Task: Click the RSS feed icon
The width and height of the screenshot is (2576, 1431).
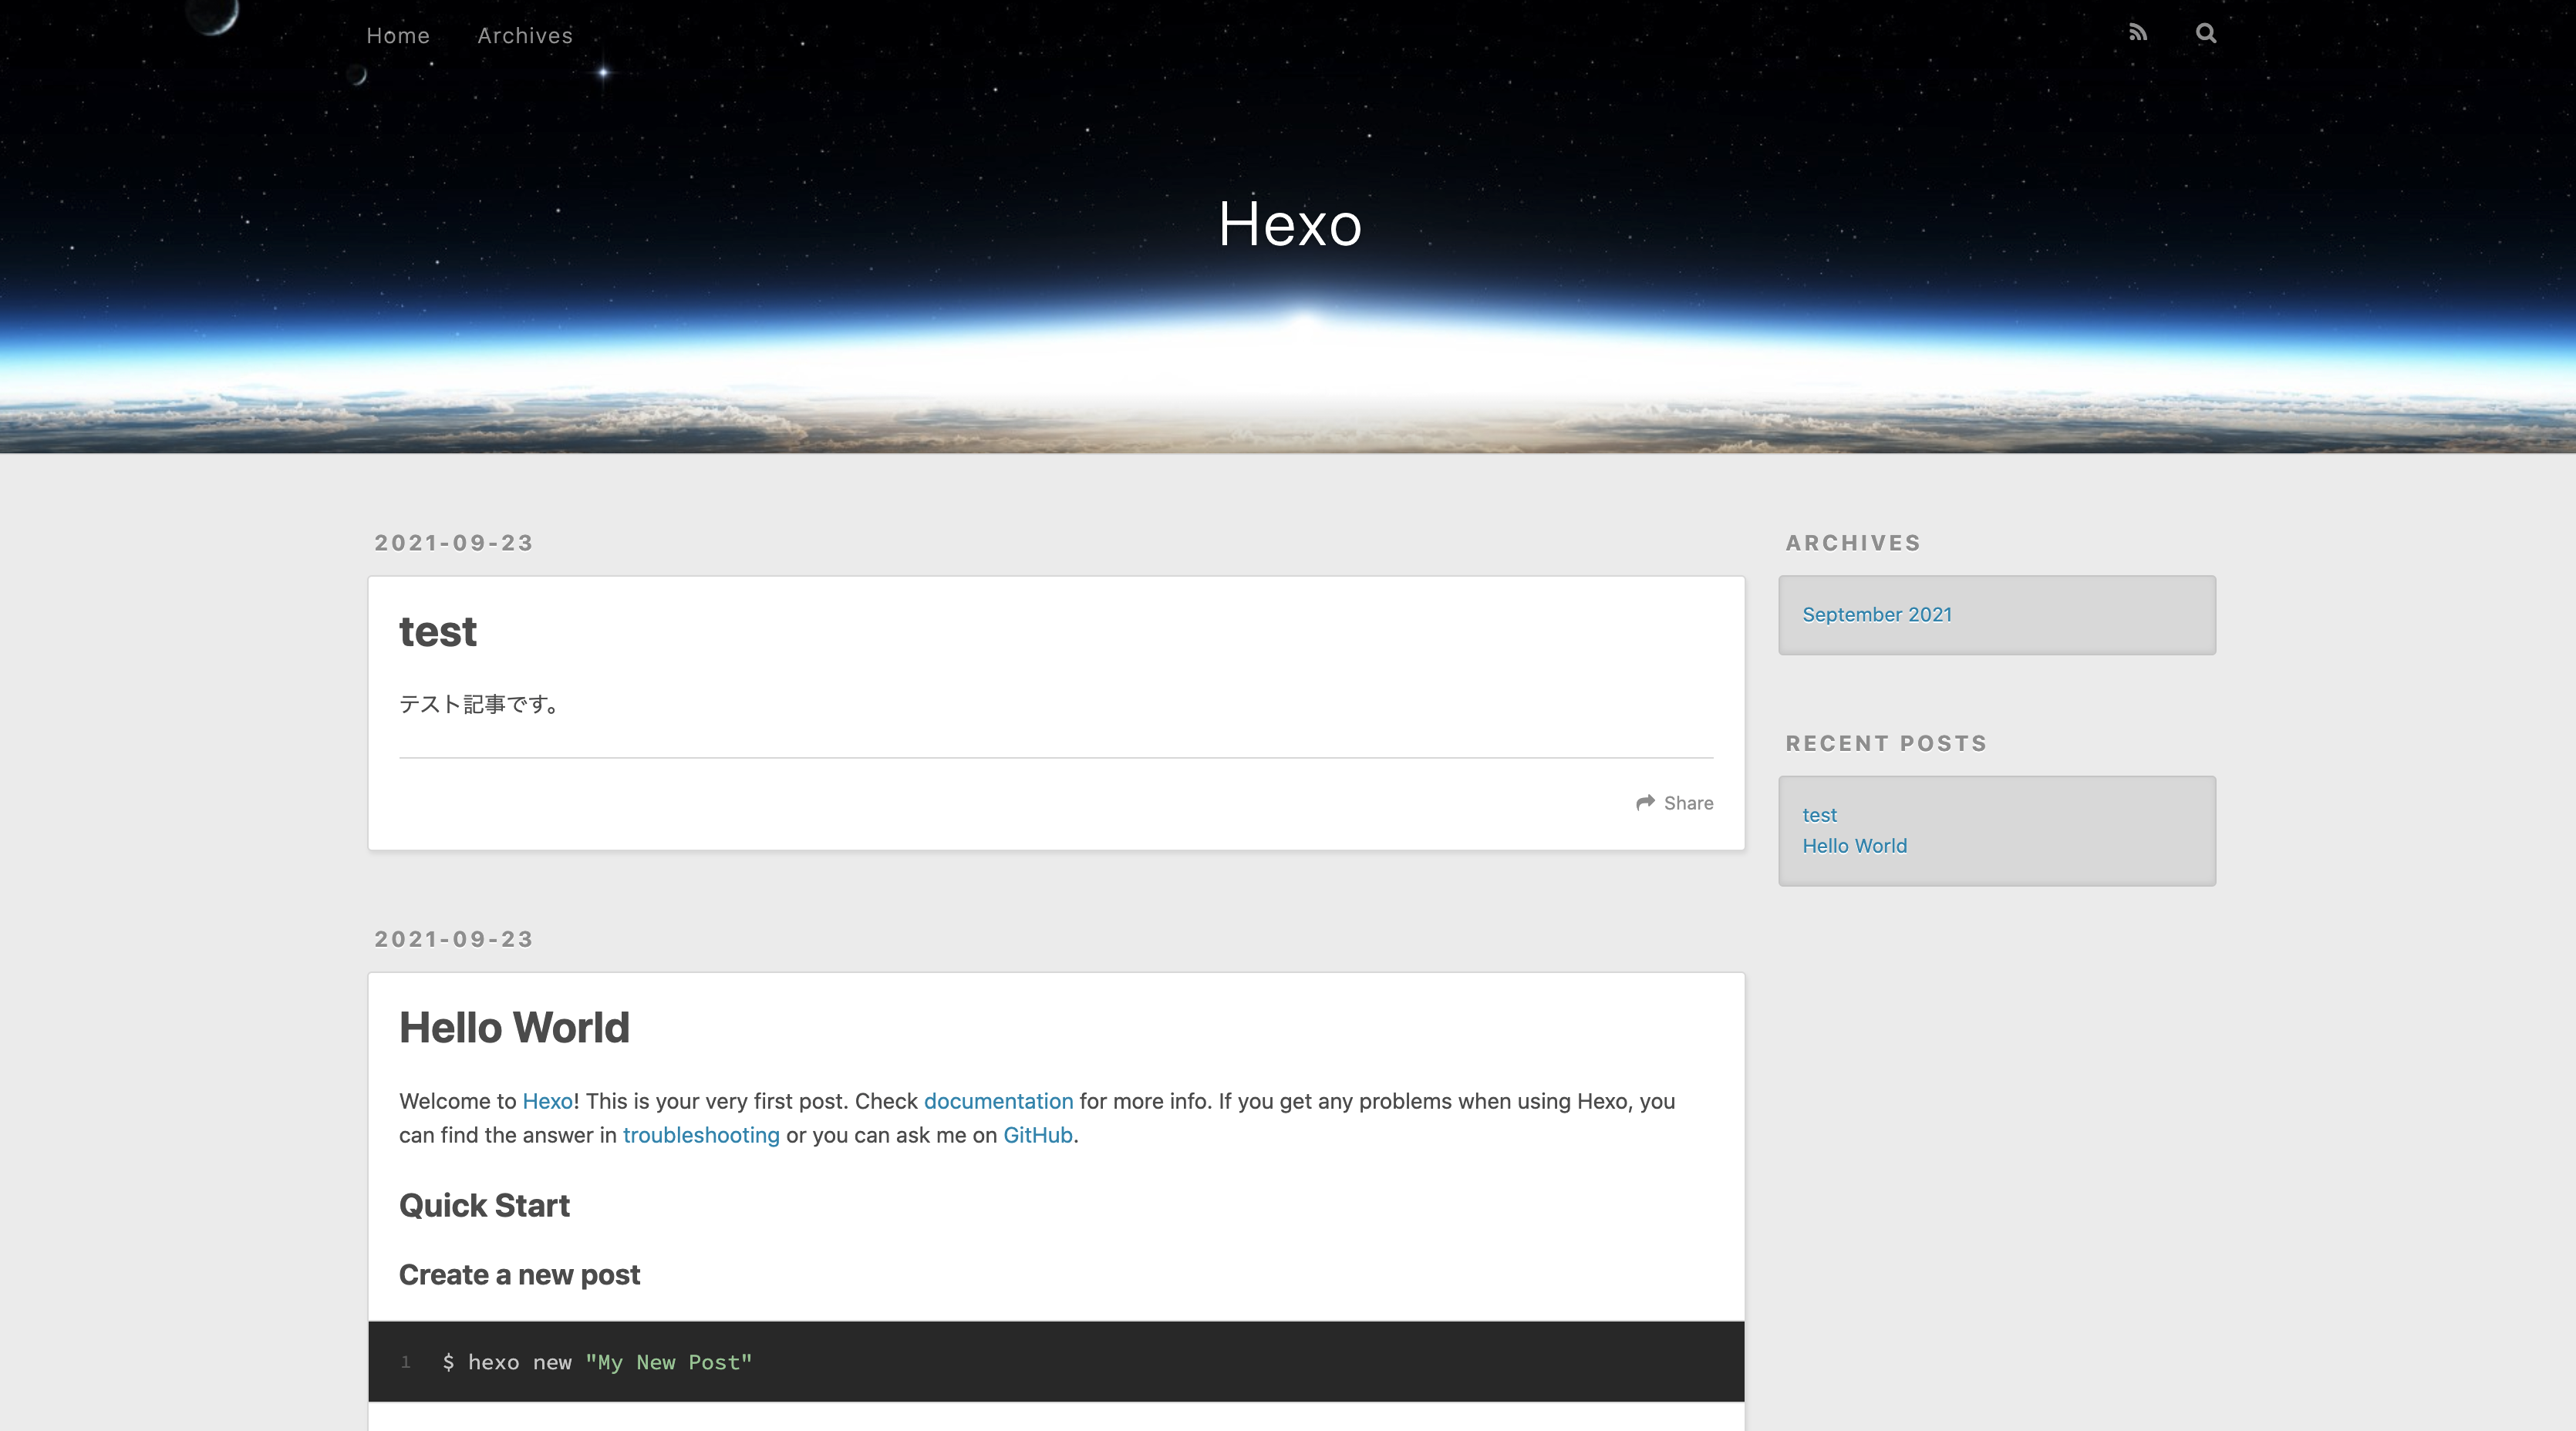Action: point(2137,33)
